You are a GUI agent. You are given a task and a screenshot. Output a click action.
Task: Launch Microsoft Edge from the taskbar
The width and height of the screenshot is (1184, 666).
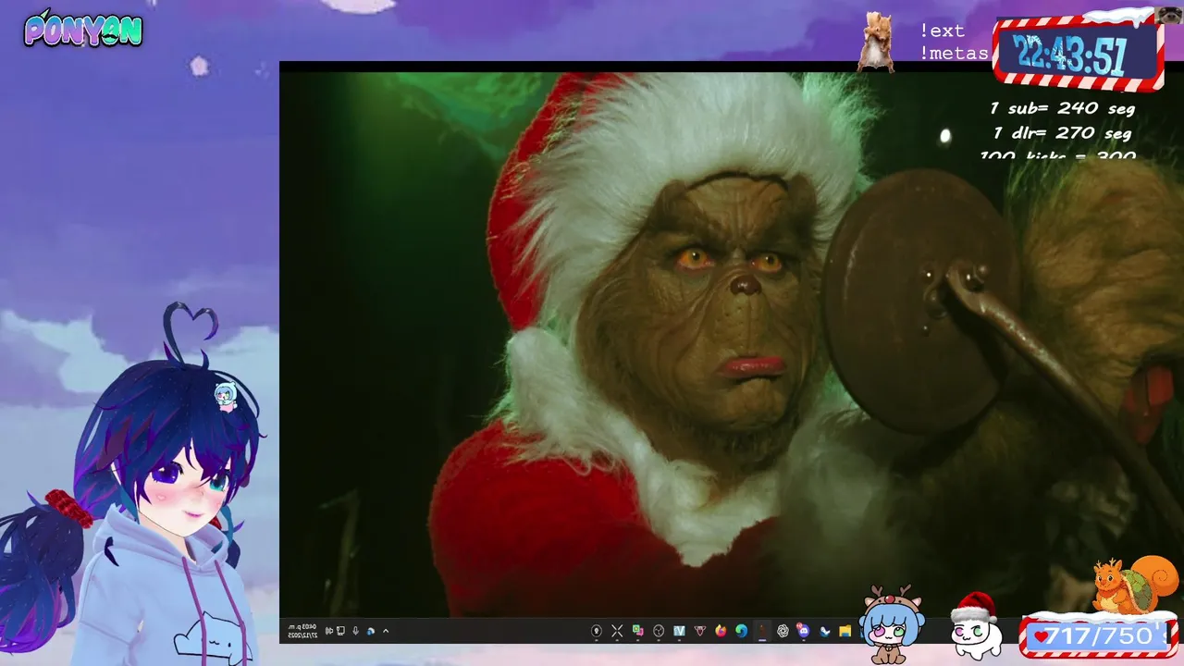(x=742, y=631)
